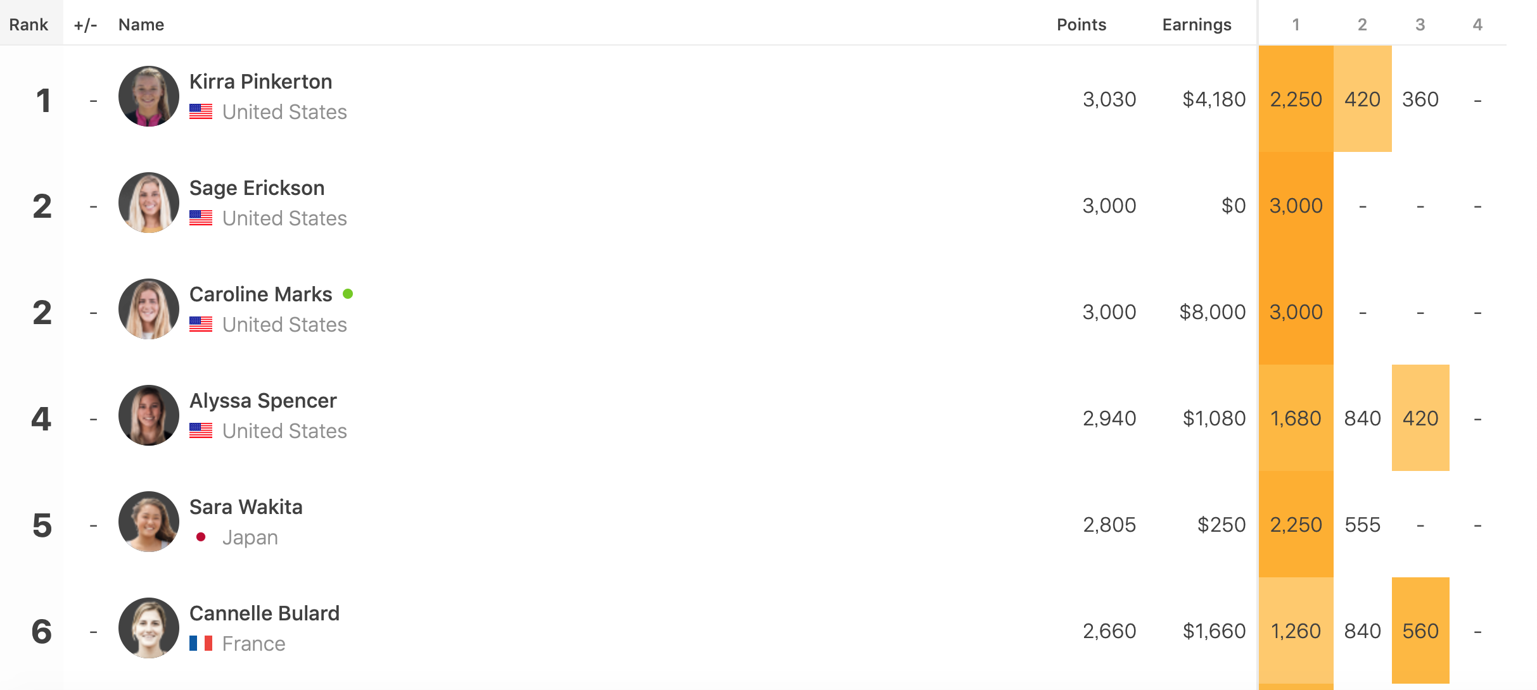Select event column 1 header
The height and width of the screenshot is (690, 1537).
(x=1296, y=25)
